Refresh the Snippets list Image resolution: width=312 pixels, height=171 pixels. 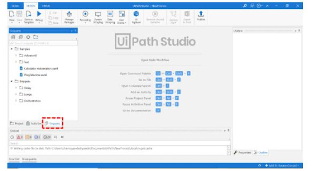pyautogui.click(x=28, y=37)
